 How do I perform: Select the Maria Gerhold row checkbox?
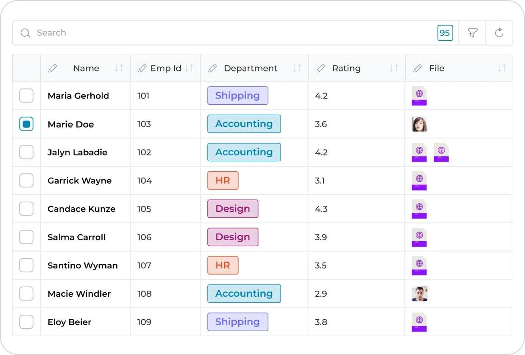point(26,96)
